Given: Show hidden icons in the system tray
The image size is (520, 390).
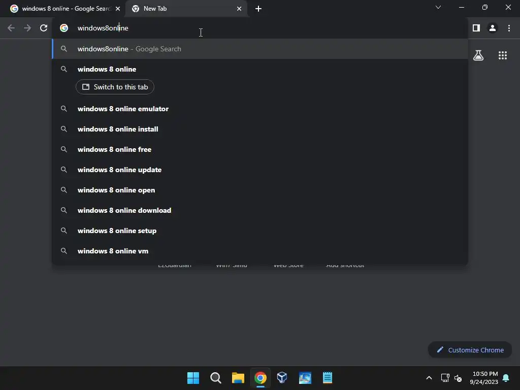Looking at the screenshot, I should click(x=429, y=378).
